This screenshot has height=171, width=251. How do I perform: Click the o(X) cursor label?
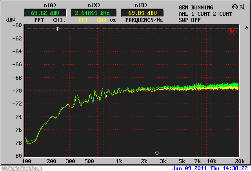pos(94,5)
